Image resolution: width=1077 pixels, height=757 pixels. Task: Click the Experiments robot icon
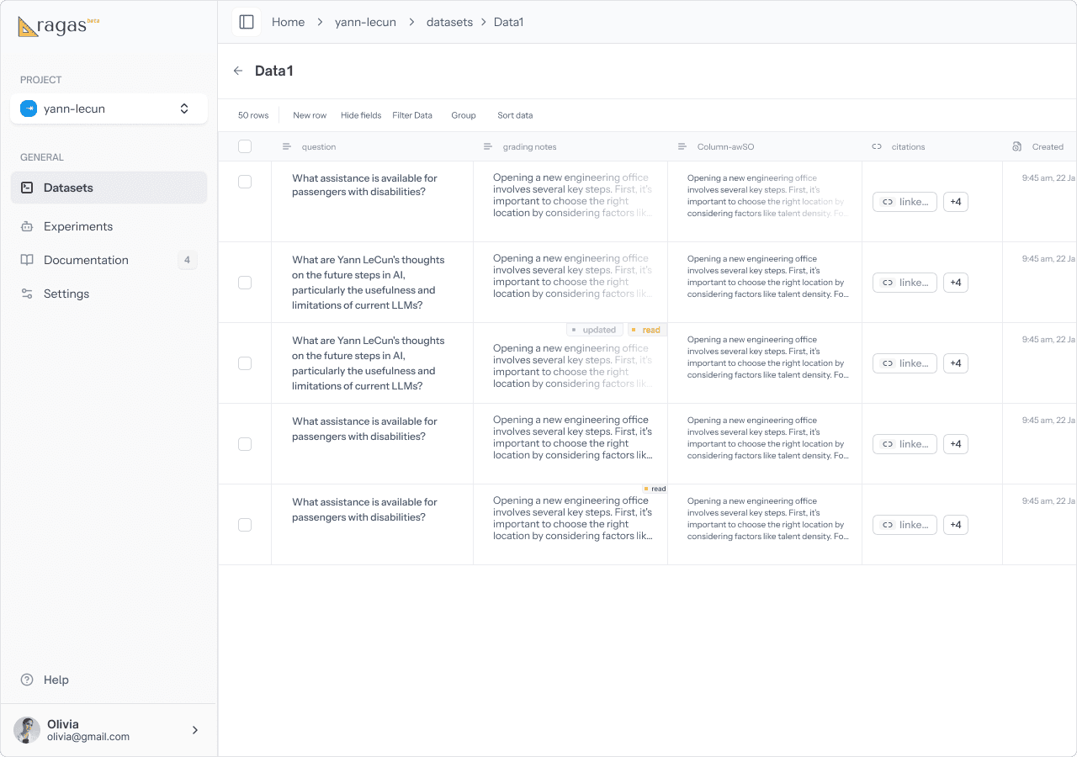(27, 226)
